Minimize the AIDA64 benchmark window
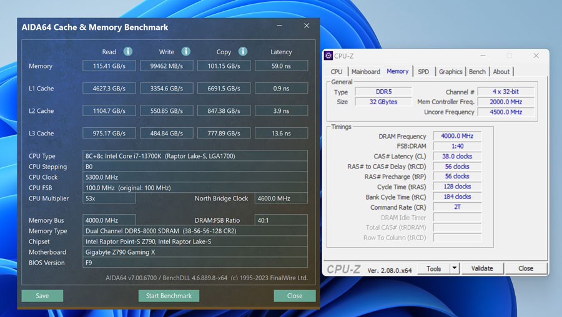The height and width of the screenshot is (317, 562). (x=278, y=26)
